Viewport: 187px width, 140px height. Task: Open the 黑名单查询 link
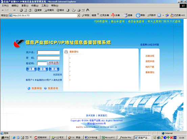118,21
